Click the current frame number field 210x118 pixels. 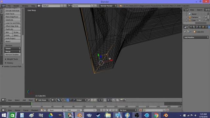coord(90,110)
